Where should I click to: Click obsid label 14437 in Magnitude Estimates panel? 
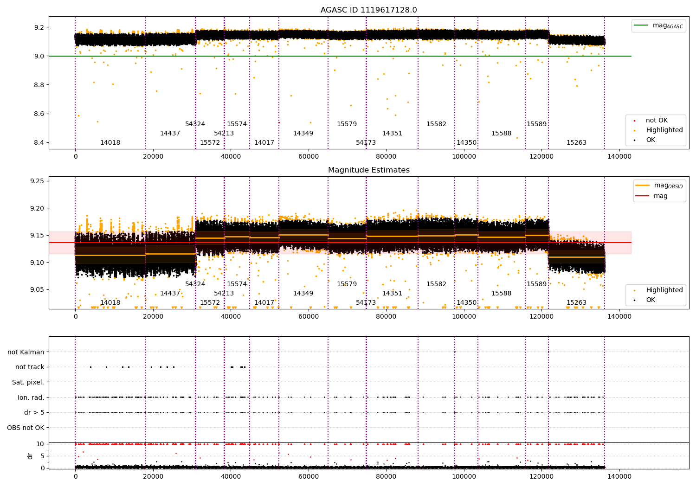click(170, 294)
